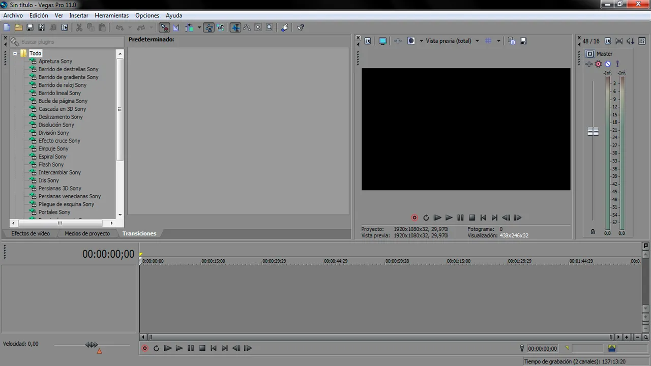
Task: Click the 00:00:15;00 mark on timeline ruler
Action: click(x=213, y=261)
